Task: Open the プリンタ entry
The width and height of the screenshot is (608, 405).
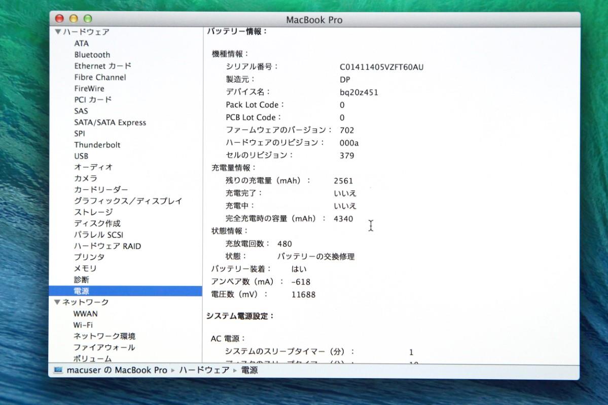Action: coord(89,257)
